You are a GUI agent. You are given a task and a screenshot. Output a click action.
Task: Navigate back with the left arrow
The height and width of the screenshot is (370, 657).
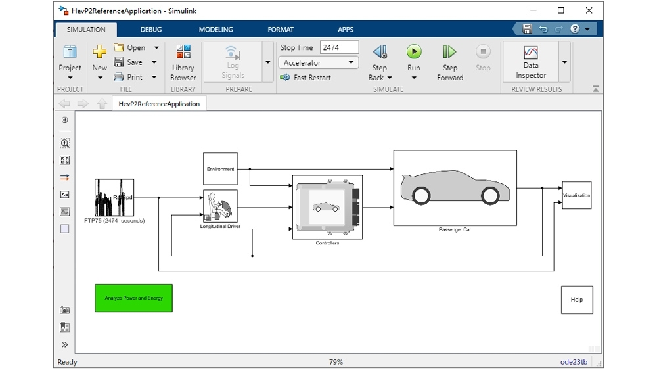[64, 103]
